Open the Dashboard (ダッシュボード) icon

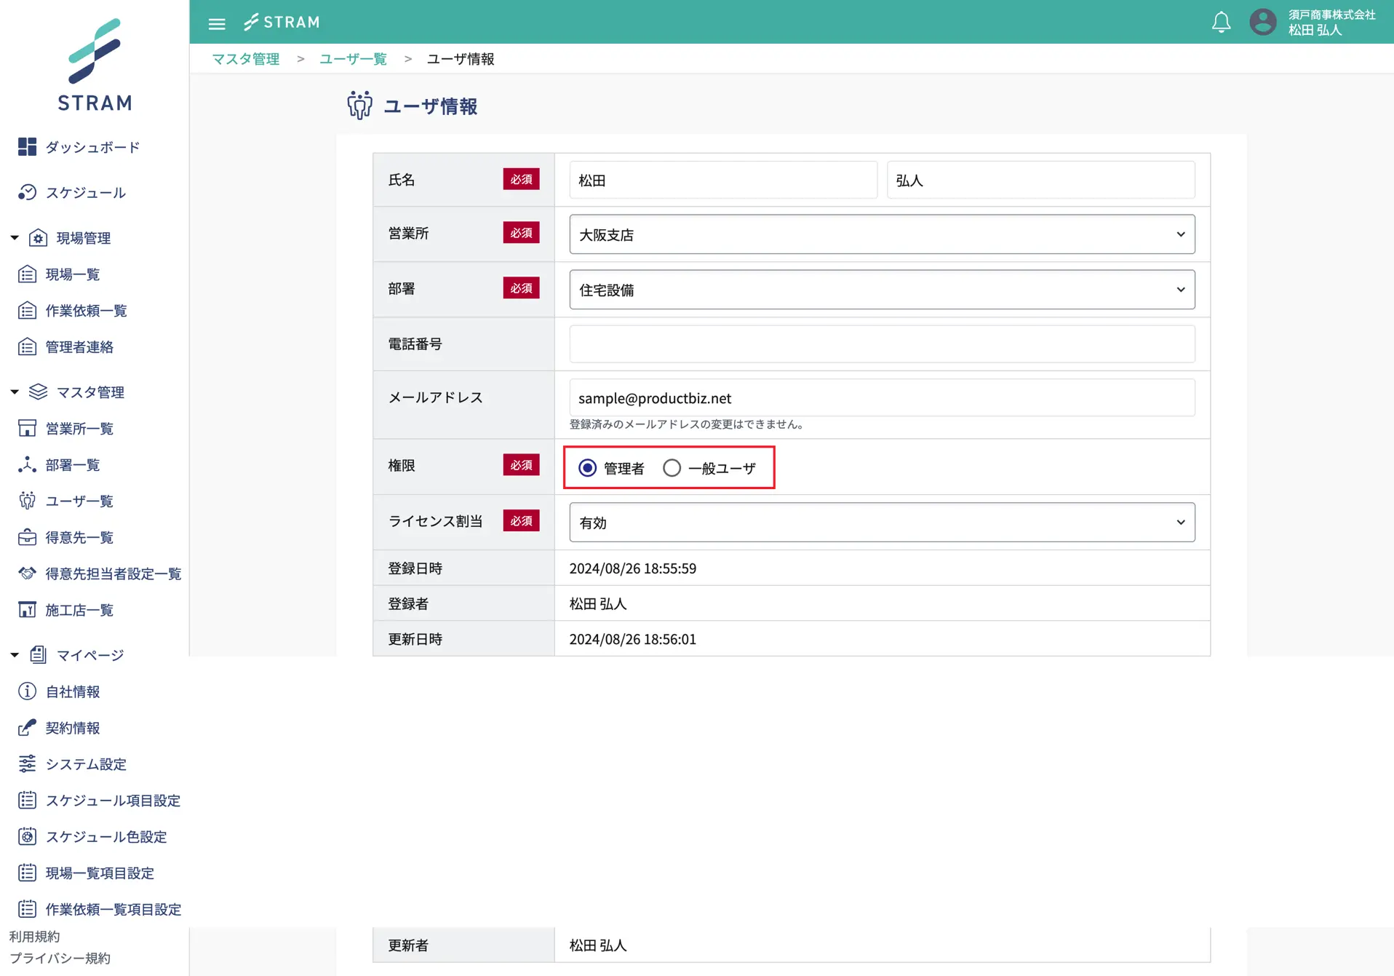point(27,147)
